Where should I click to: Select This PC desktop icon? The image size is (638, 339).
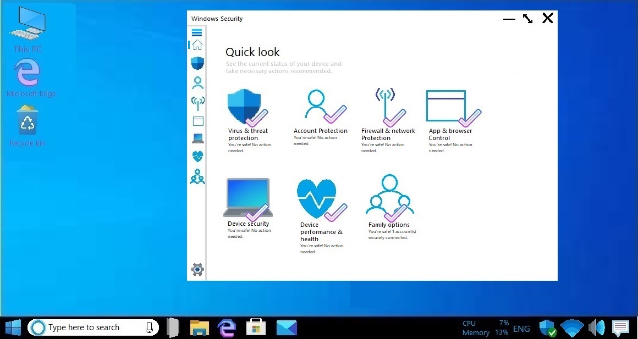pyautogui.click(x=28, y=30)
